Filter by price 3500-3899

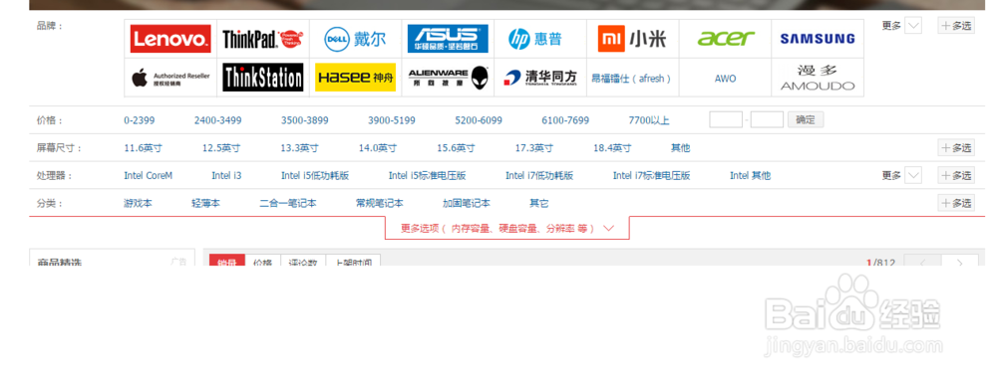305,120
